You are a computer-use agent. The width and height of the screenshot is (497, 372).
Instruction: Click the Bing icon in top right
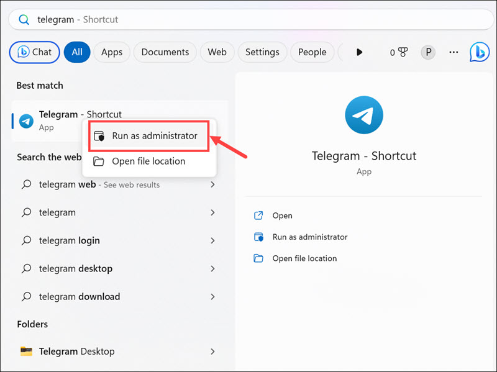tap(479, 52)
